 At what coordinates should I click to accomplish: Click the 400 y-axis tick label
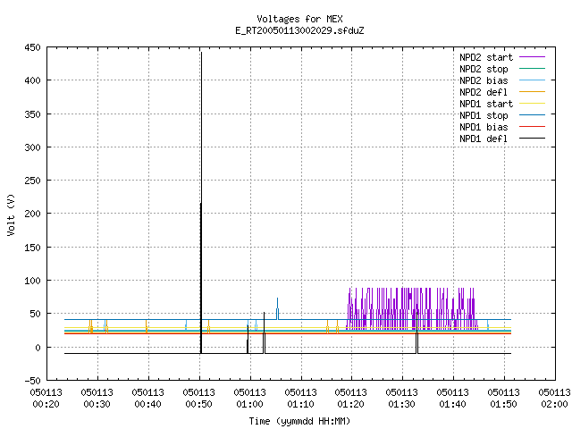32,80
